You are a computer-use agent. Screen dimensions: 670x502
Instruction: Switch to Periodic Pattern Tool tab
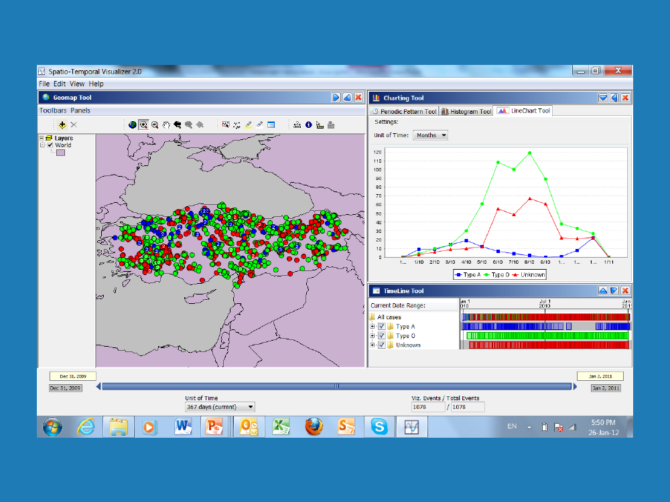click(404, 111)
